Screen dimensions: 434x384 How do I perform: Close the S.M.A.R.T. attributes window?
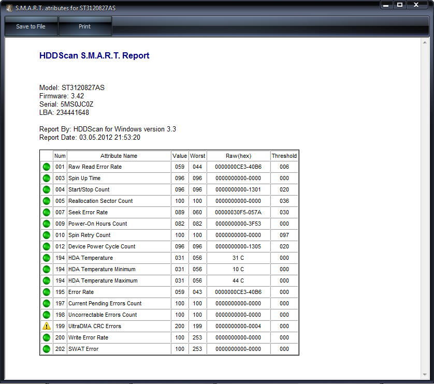(x=416, y=5)
